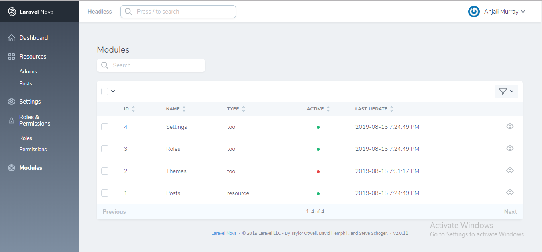Expand the select-all dropdown chevron
Image resolution: width=542 pixels, height=252 pixels.
point(113,91)
